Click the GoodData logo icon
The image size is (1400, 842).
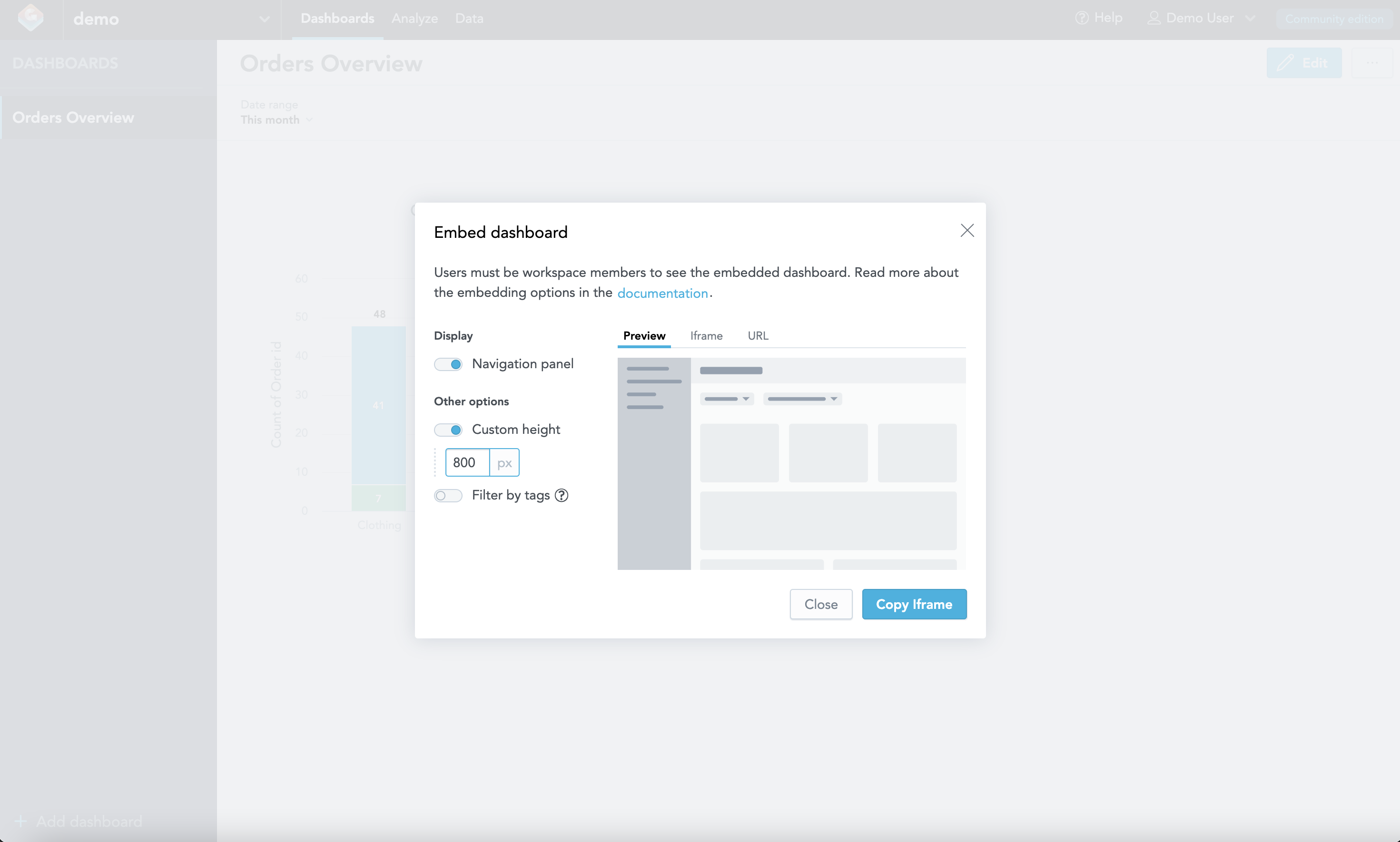coord(30,18)
